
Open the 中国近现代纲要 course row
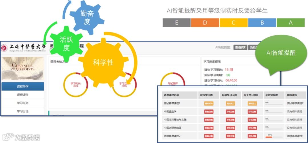(173, 128)
